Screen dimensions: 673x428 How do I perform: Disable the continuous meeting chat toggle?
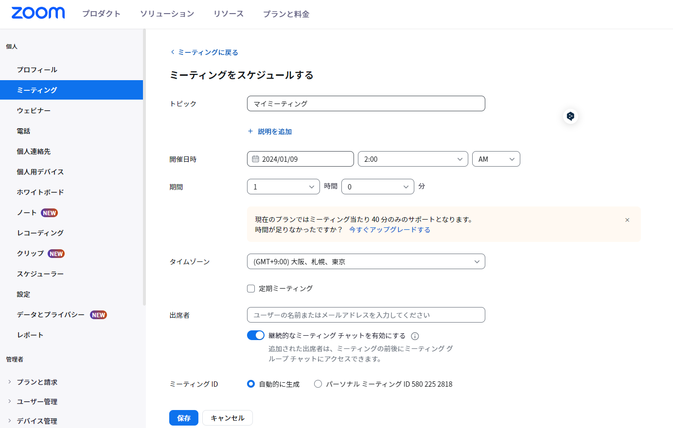click(255, 335)
